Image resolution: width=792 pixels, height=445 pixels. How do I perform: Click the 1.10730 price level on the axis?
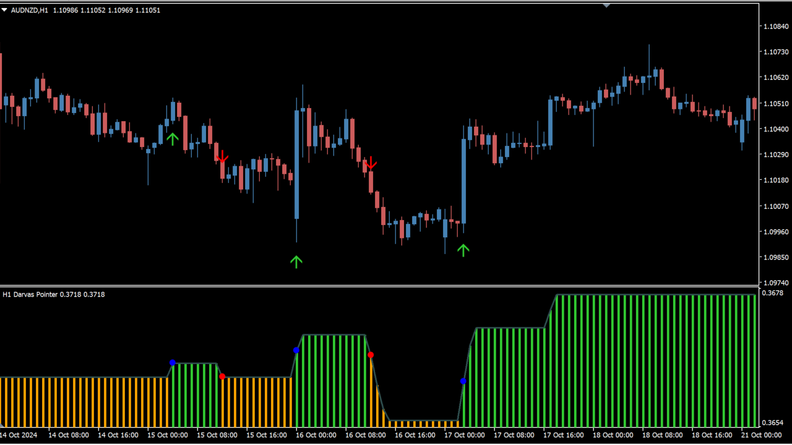[776, 52]
